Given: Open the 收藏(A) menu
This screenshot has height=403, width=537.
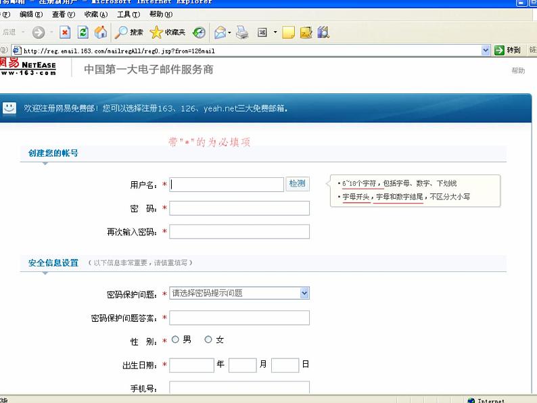Looking at the screenshot, I should click(96, 14).
